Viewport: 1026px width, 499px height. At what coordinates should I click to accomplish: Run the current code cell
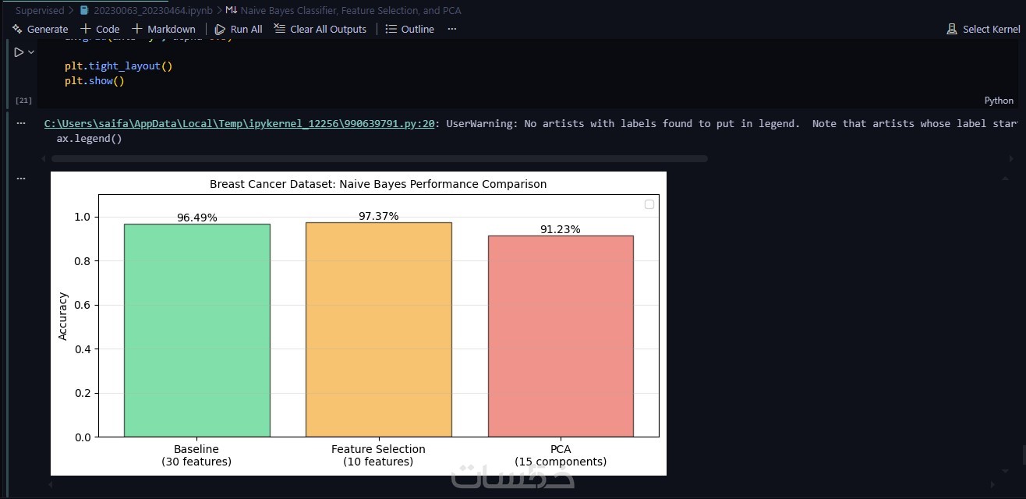point(19,52)
